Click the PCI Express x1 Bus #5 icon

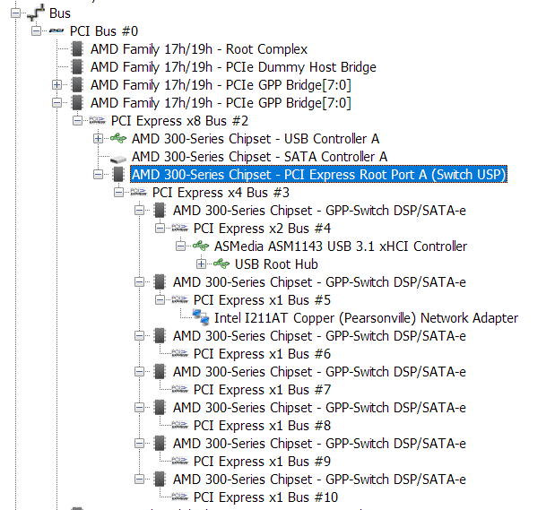click(180, 300)
